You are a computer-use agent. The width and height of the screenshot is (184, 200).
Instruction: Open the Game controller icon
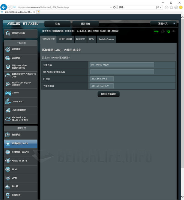pyautogui.click(x=8, y=93)
